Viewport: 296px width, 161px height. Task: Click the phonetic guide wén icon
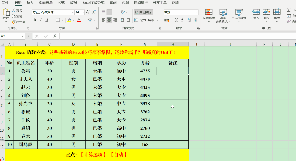90,20
